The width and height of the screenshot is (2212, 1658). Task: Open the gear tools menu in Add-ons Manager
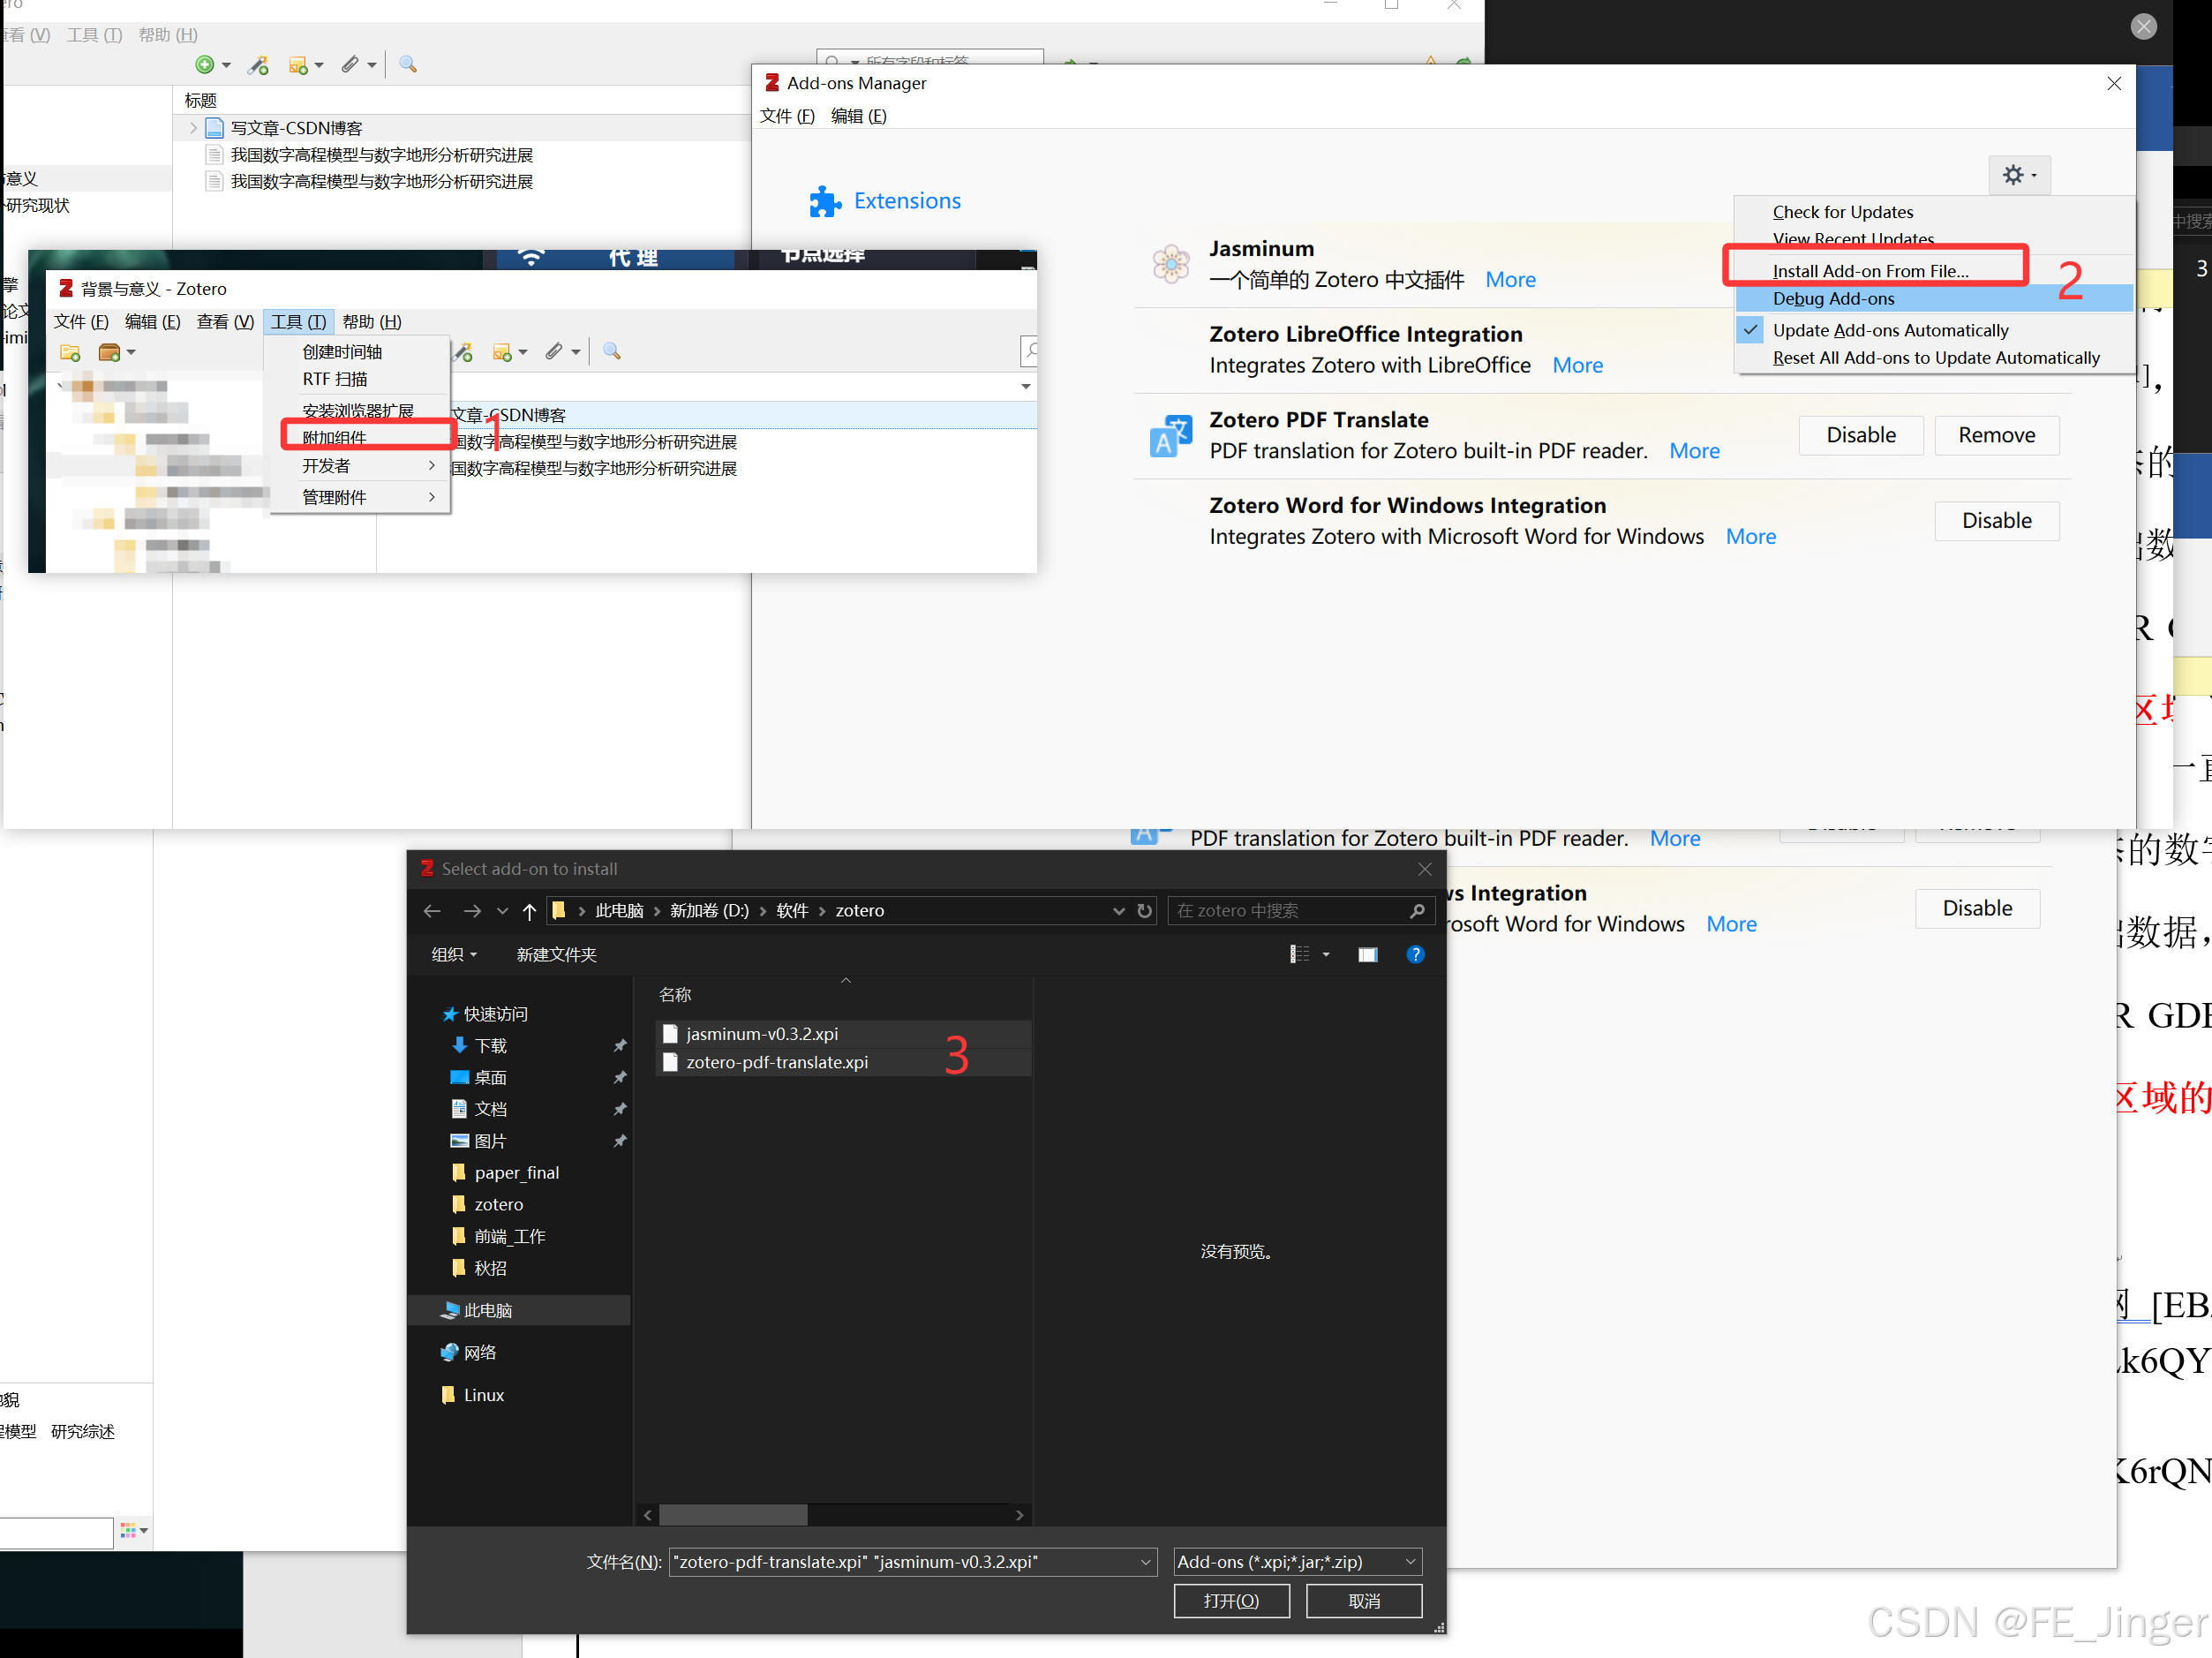coord(2018,175)
